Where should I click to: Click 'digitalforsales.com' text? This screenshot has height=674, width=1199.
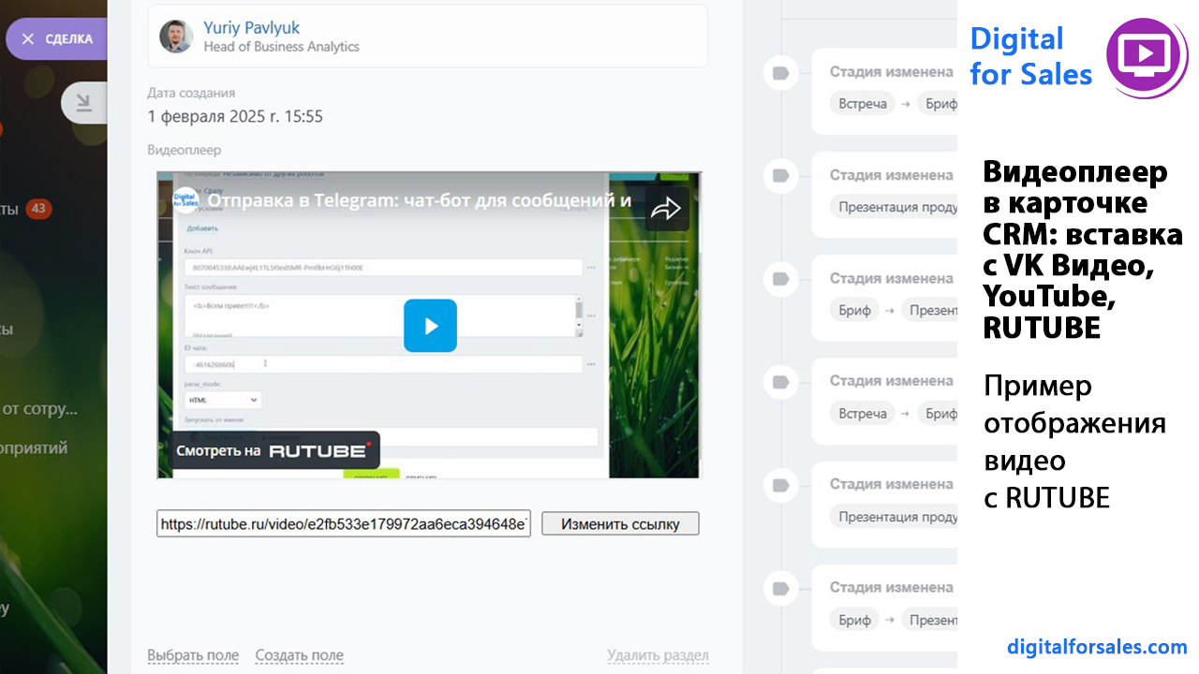coord(1097,647)
